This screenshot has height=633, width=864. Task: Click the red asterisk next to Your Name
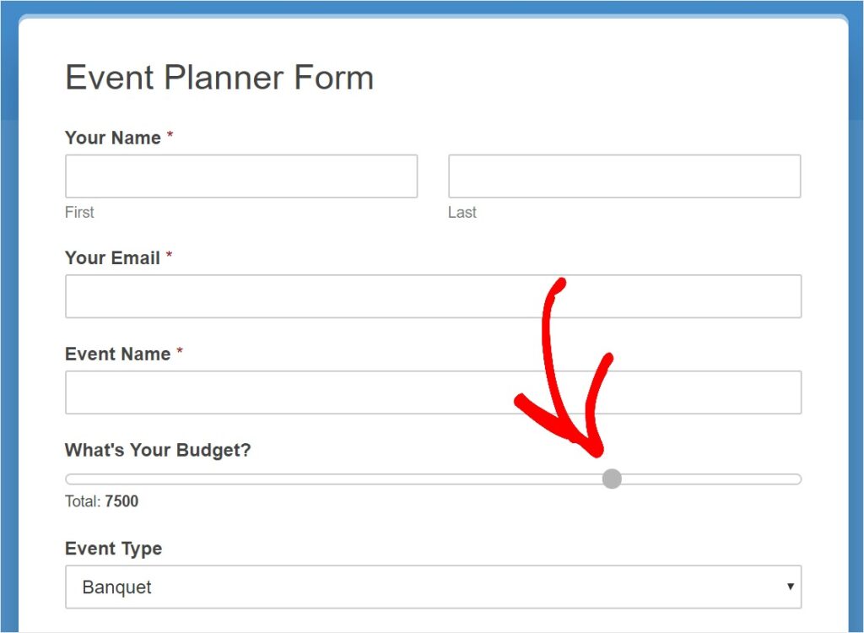(171, 133)
